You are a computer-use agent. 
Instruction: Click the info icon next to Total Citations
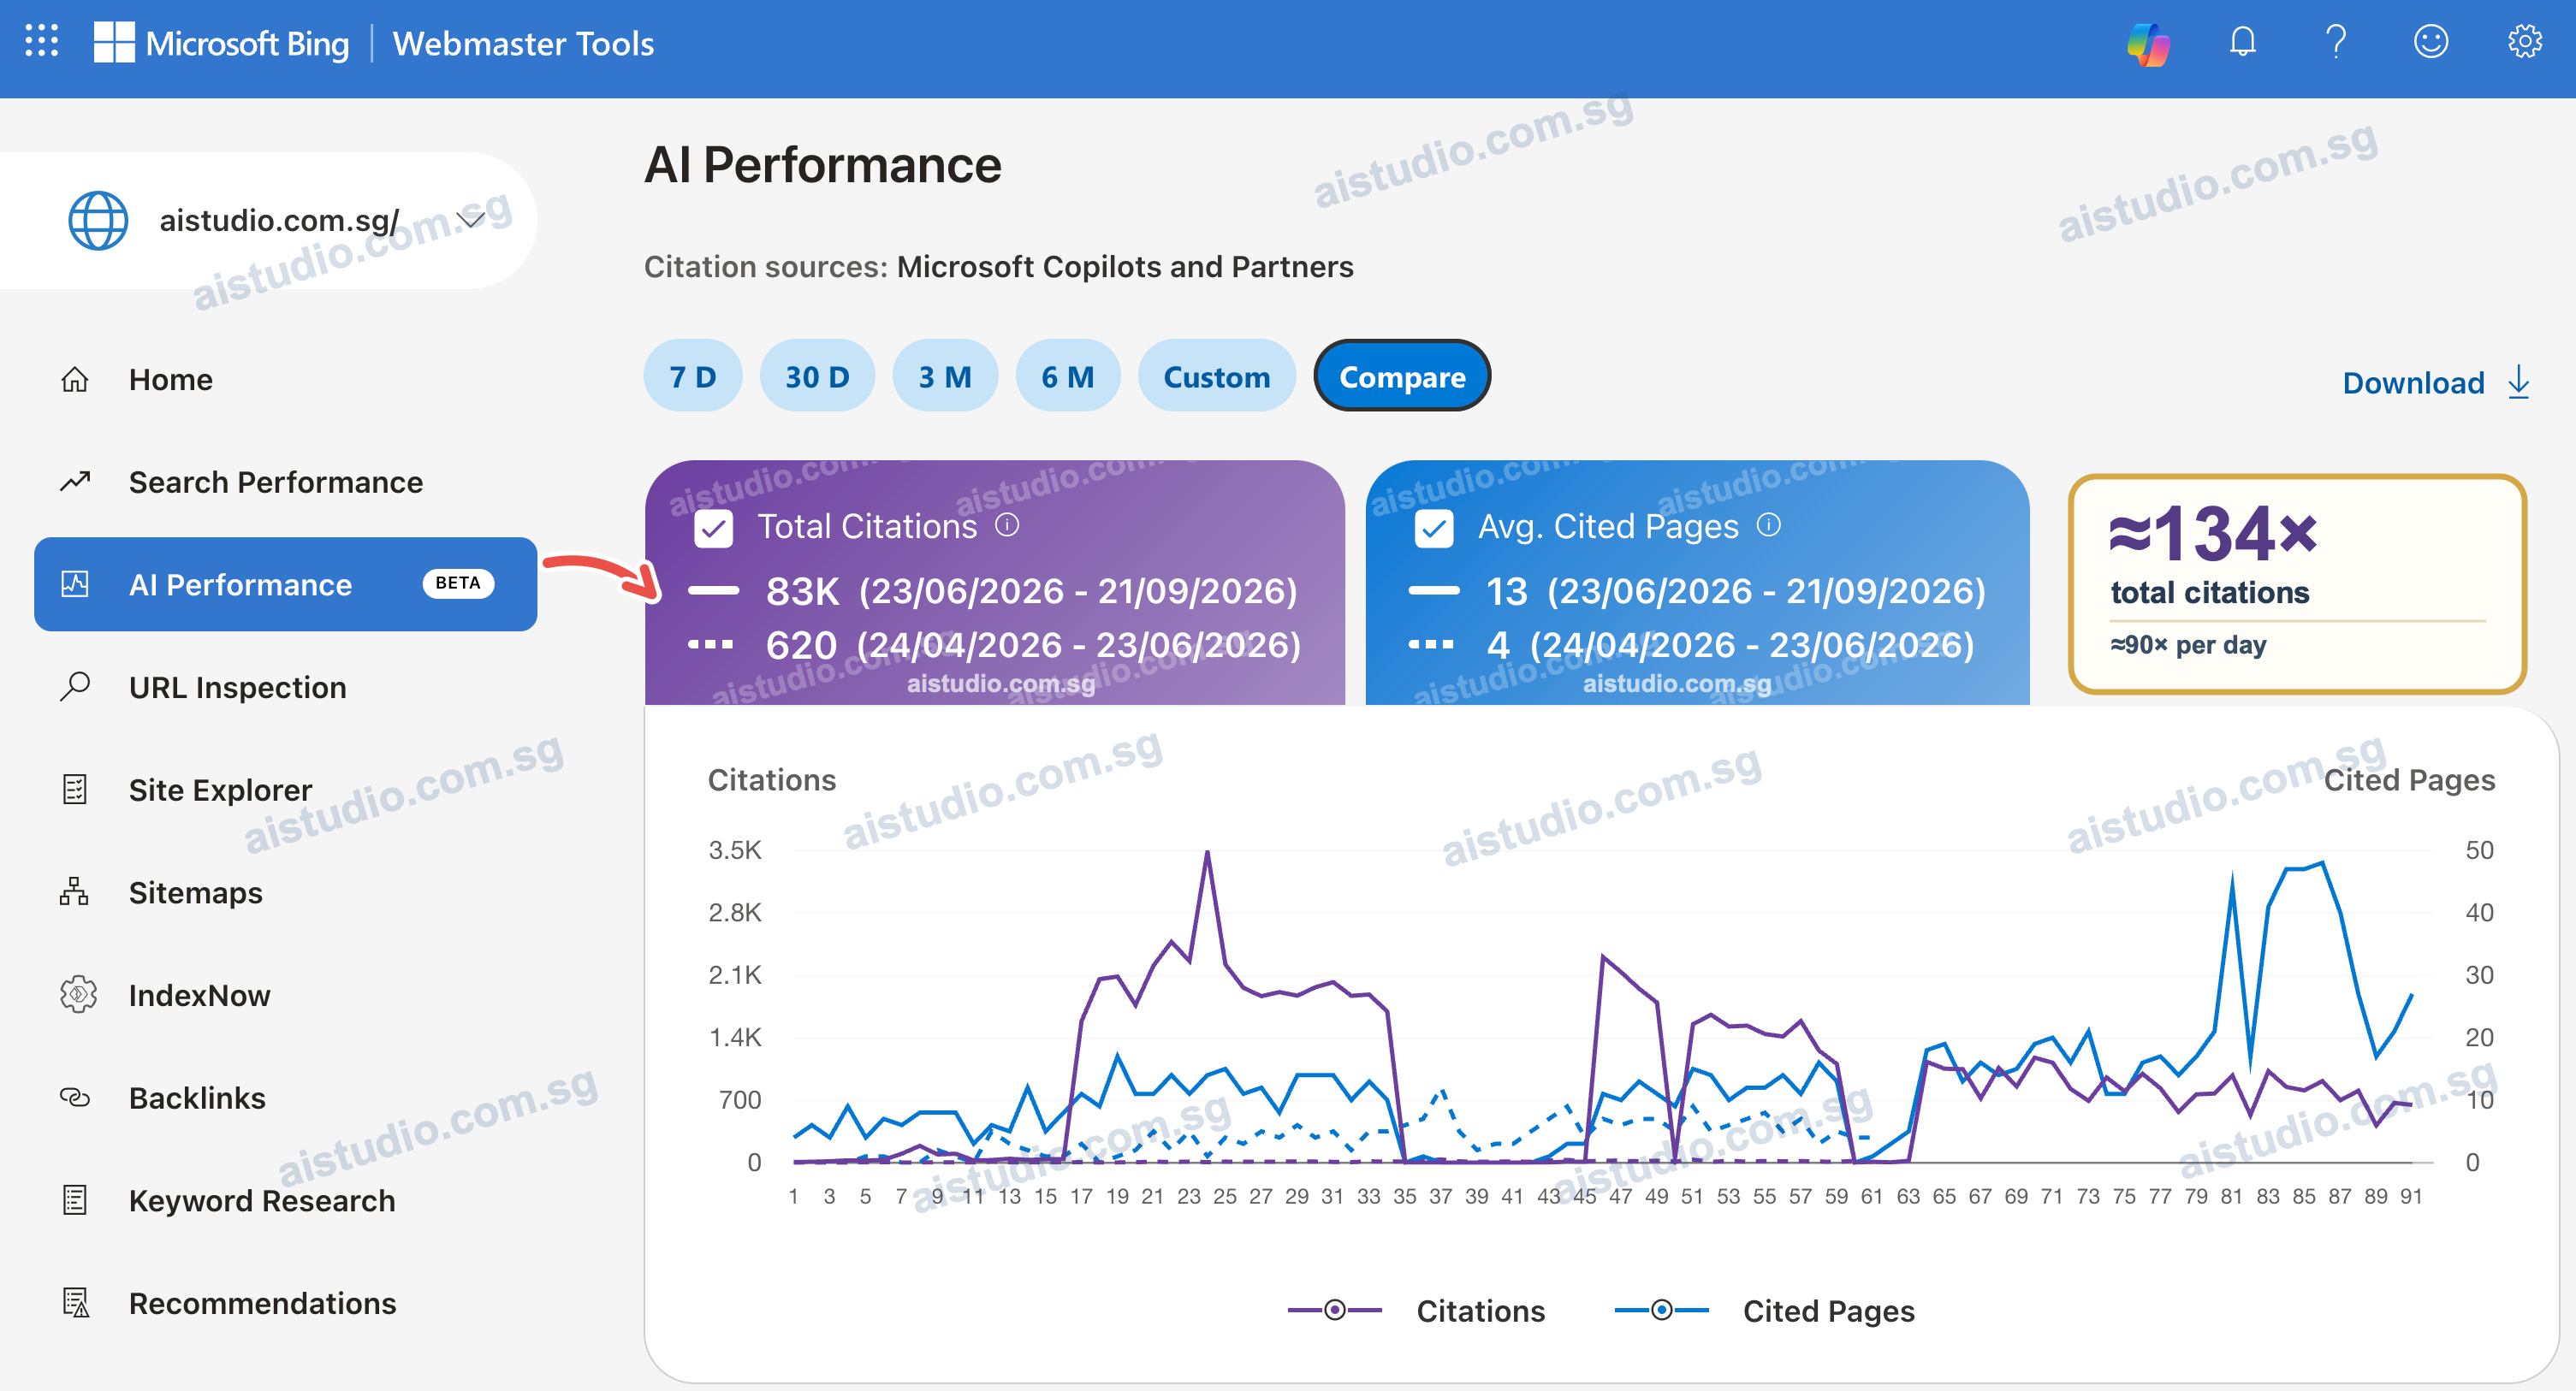1007,524
